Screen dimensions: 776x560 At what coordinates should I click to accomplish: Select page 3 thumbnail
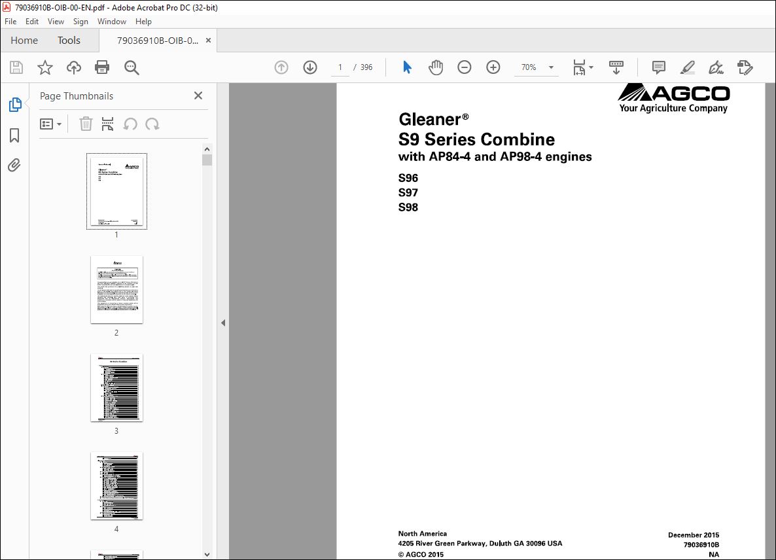[x=117, y=388]
